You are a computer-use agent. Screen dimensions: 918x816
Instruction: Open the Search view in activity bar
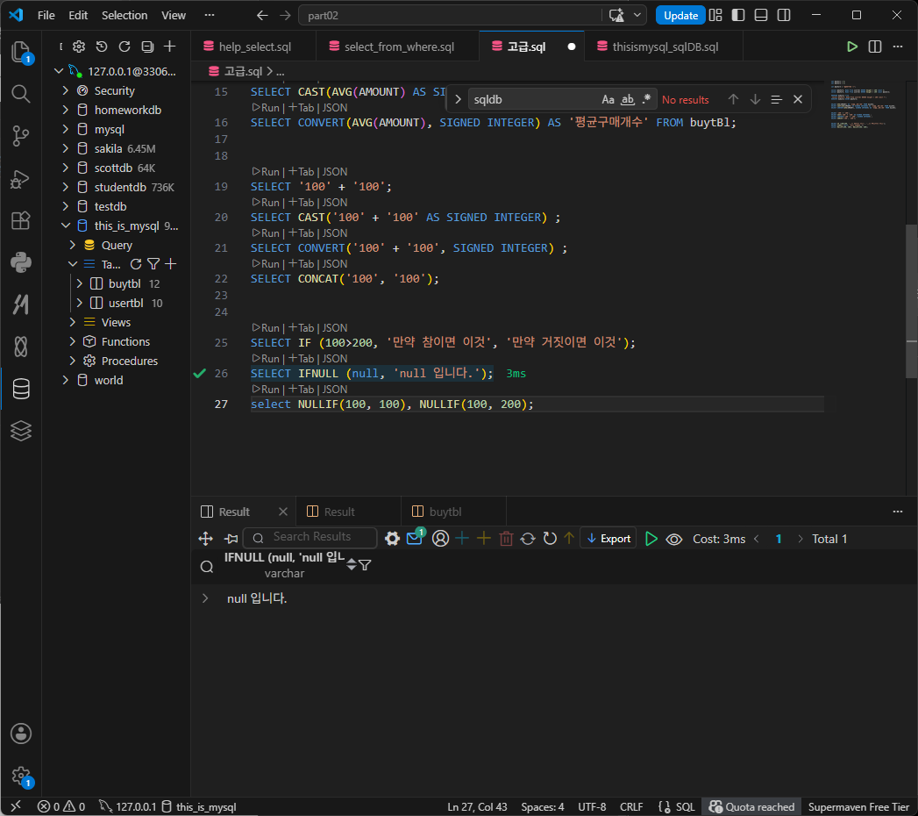[21, 94]
